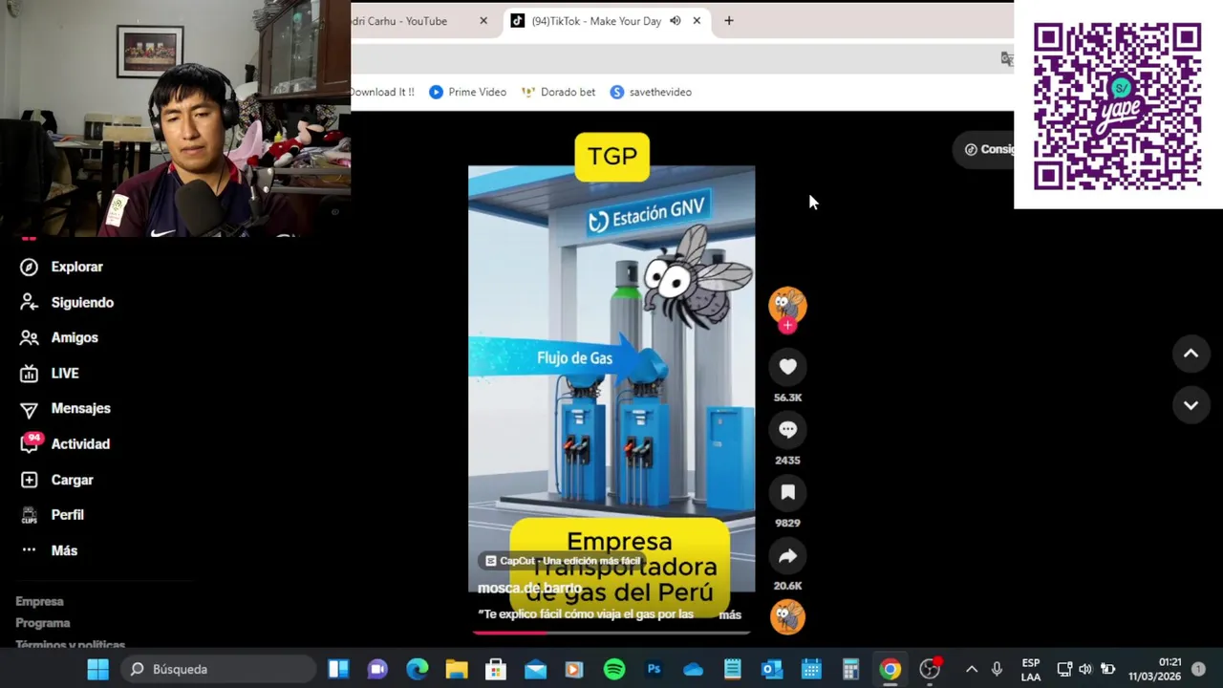Open OBS Studio from the taskbar

[x=930, y=669]
